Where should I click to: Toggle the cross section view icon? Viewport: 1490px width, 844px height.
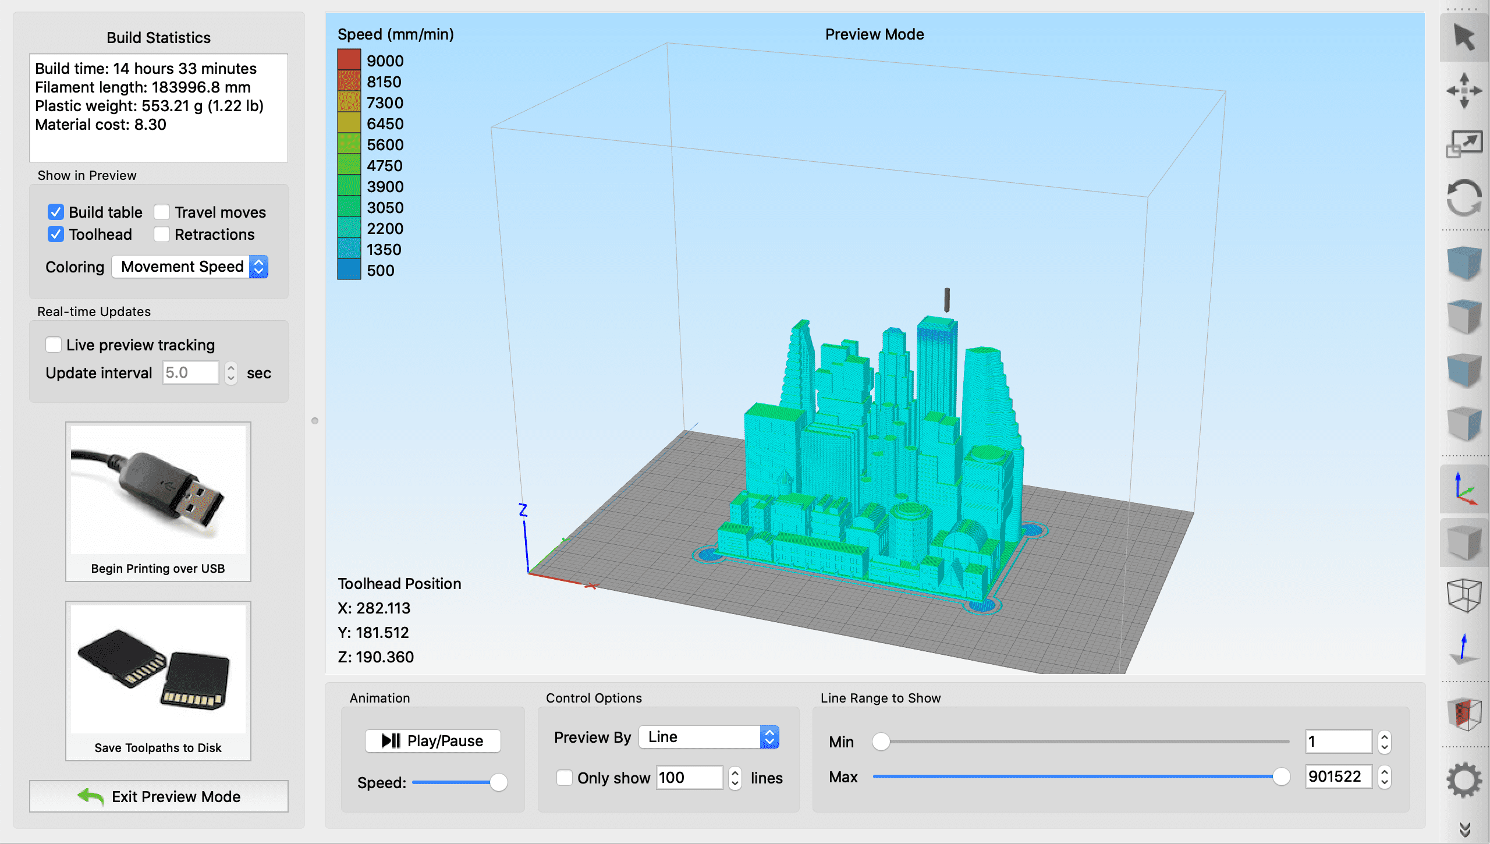click(x=1464, y=714)
